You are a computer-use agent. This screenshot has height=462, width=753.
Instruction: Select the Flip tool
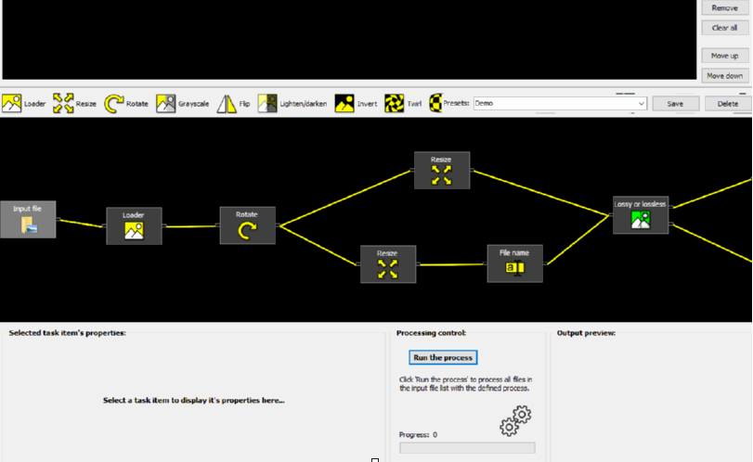coord(233,103)
